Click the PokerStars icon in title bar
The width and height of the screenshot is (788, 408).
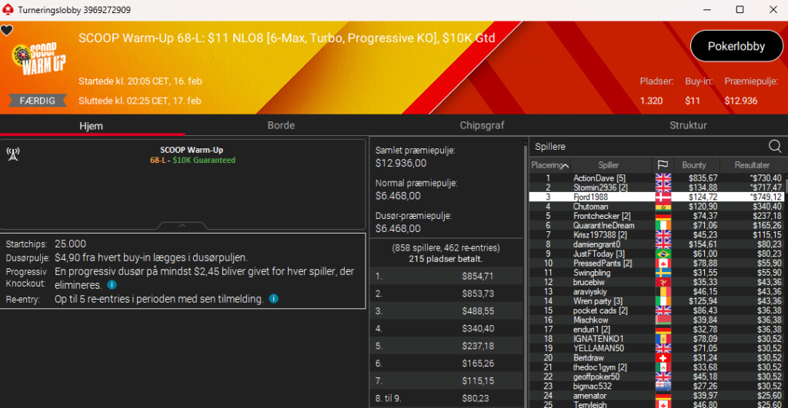(x=8, y=9)
